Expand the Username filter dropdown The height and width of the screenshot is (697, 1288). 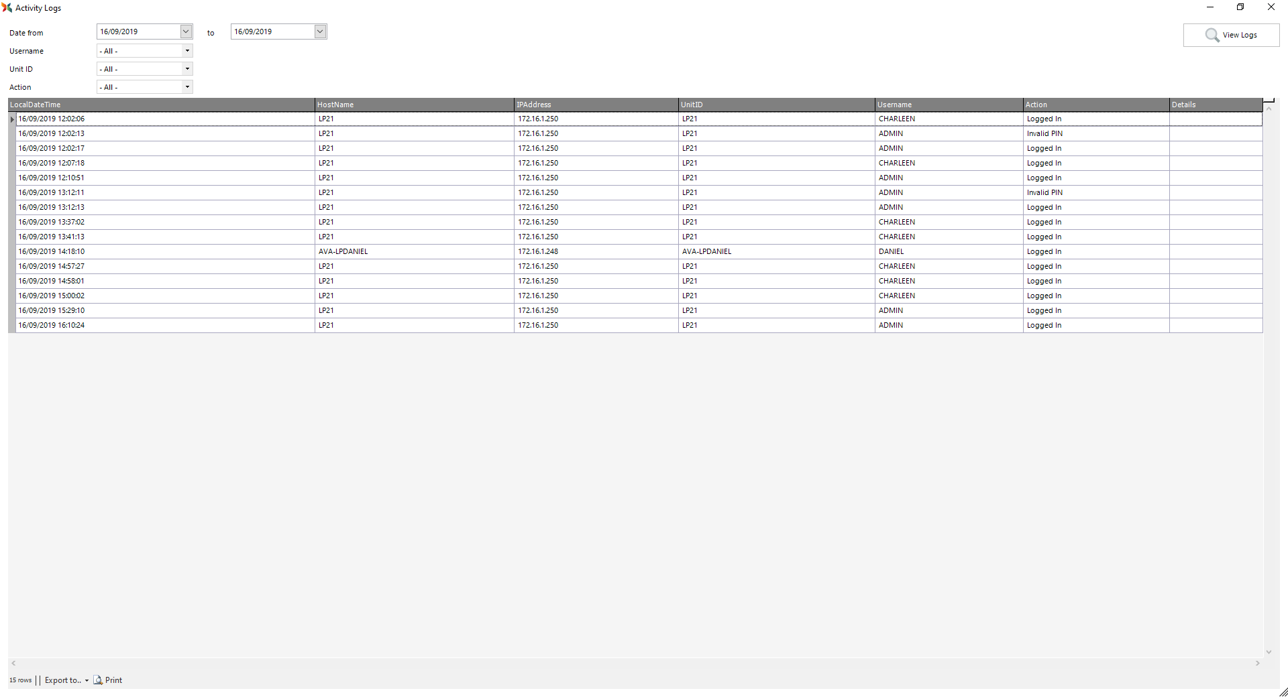click(x=187, y=51)
